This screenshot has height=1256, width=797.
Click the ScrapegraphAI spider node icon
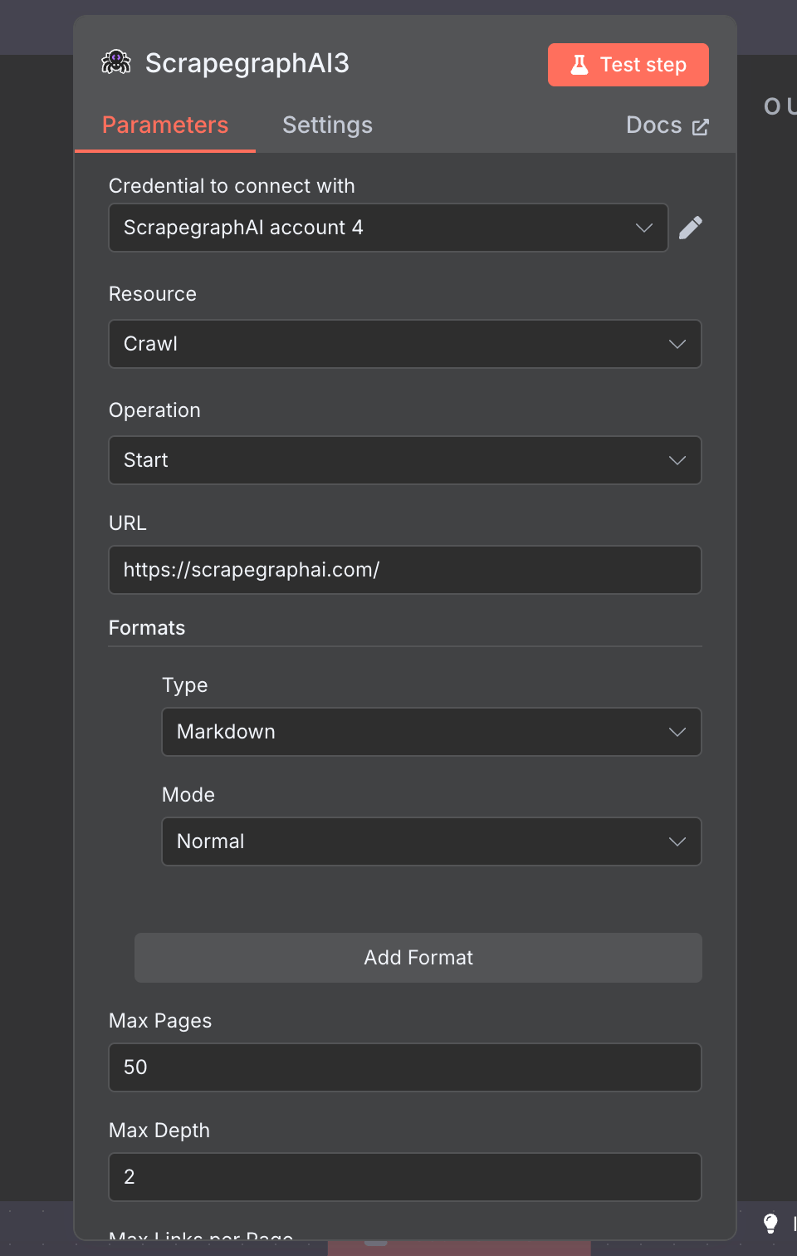point(116,62)
